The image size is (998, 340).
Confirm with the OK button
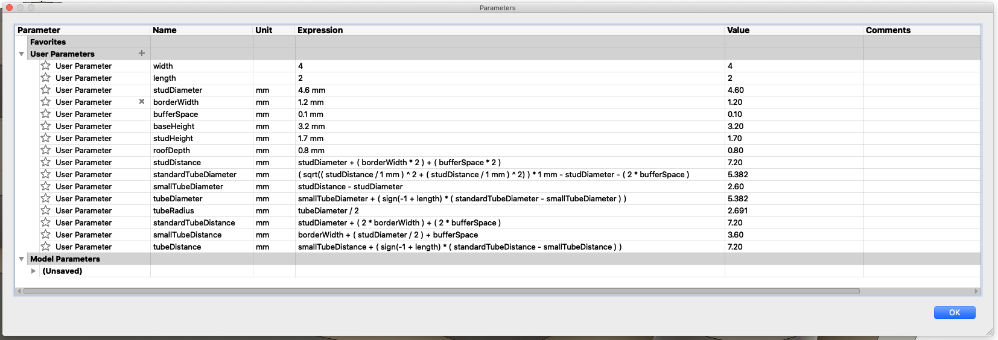tap(955, 312)
